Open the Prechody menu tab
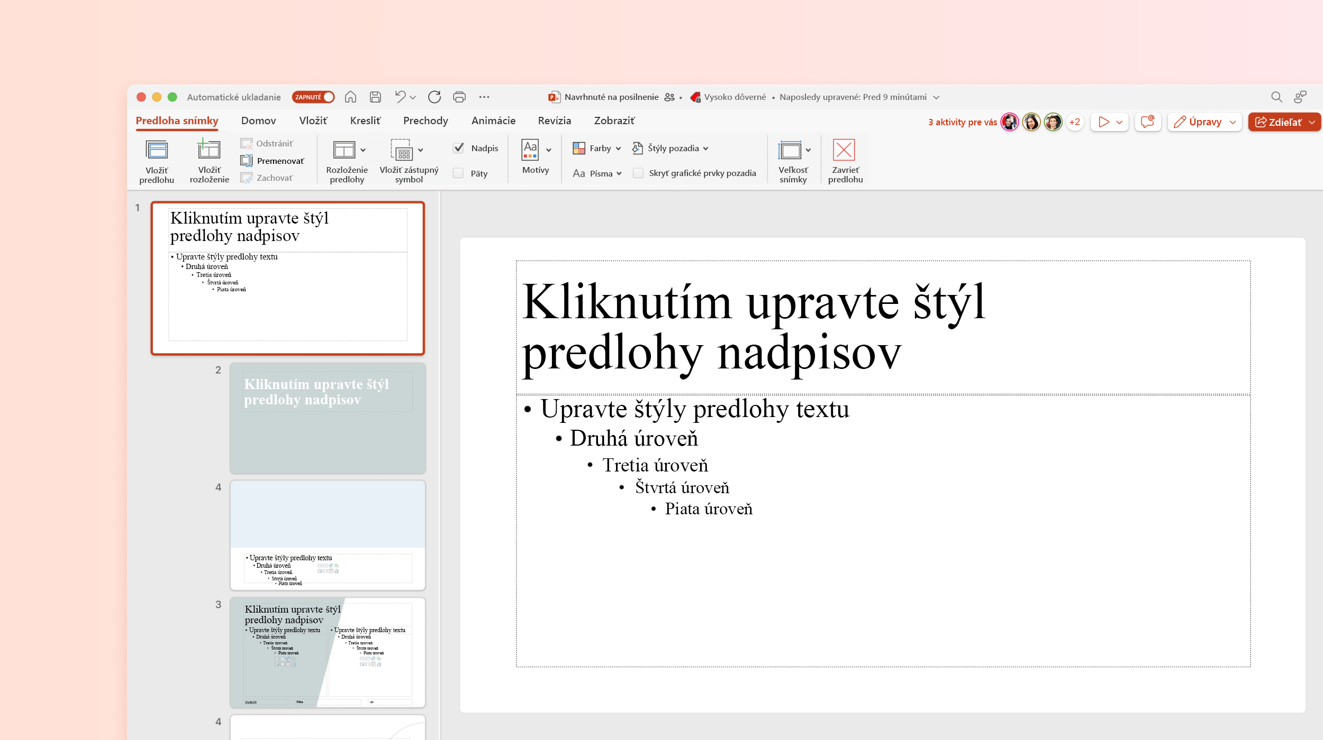 click(424, 120)
